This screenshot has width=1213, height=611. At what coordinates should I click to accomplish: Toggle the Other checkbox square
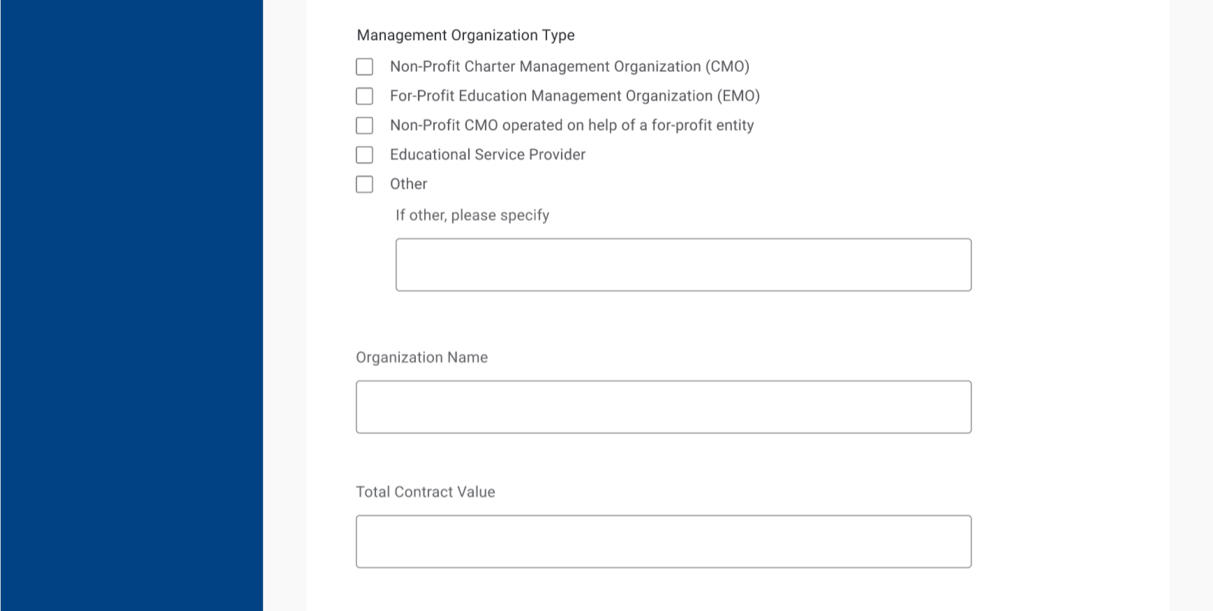[x=364, y=184]
